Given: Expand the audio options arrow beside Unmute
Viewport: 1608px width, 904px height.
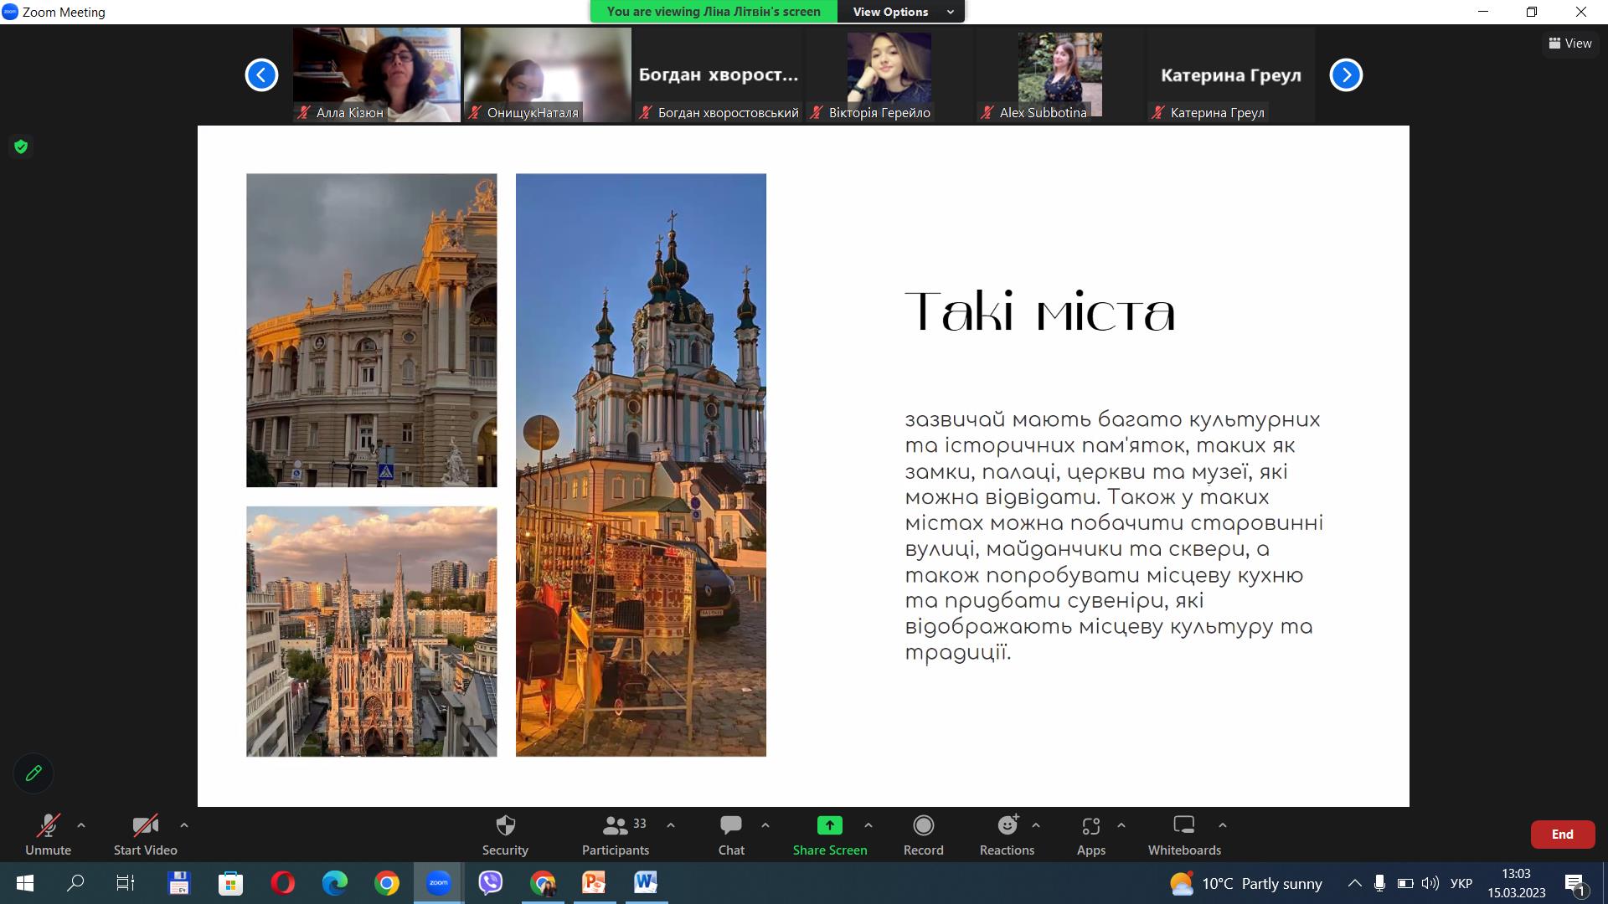Looking at the screenshot, I should pos(81,825).
